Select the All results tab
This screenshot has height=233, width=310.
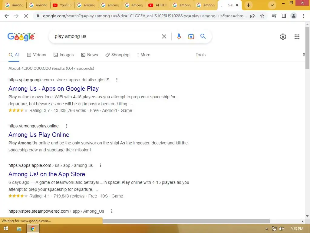point(14,55)
